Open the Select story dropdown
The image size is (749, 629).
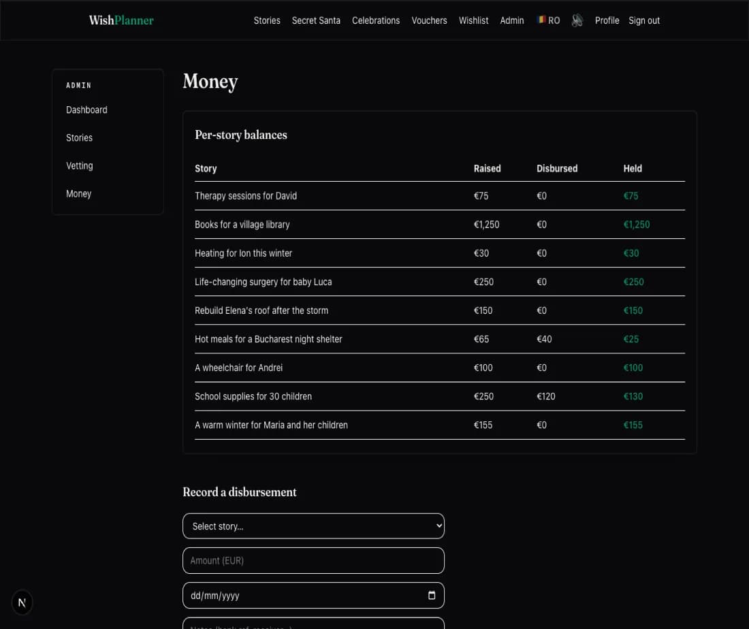[313, 526]
